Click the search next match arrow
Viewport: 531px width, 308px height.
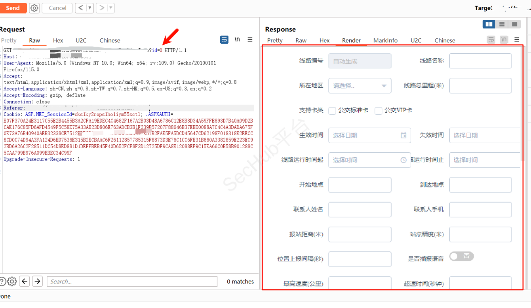pos(38,281)
